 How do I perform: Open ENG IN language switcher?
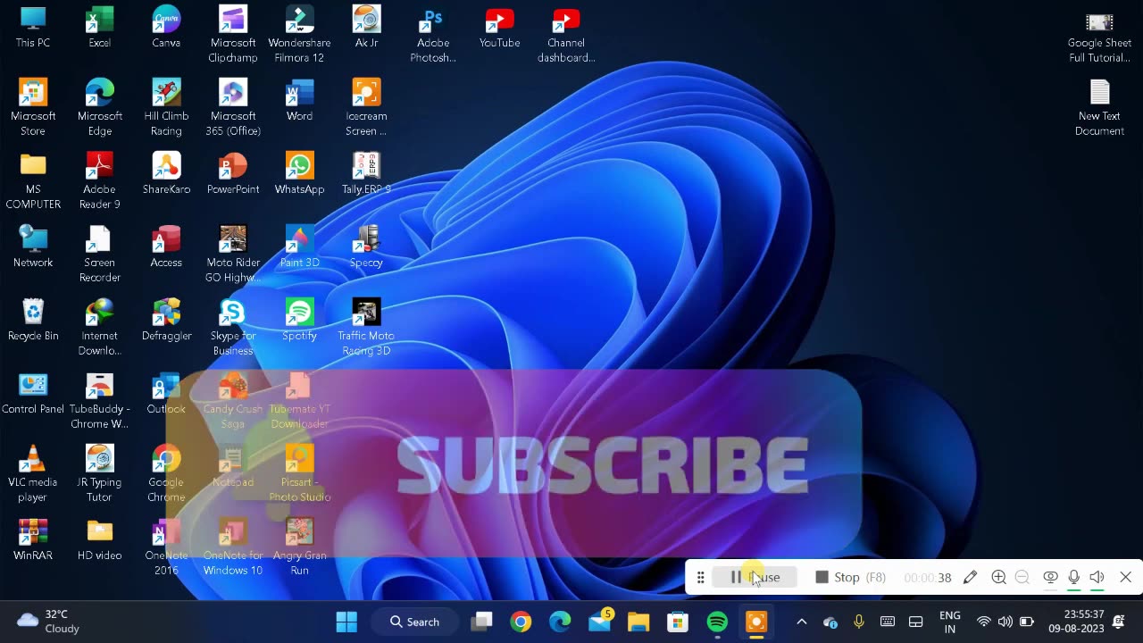[x=950, y=622]
